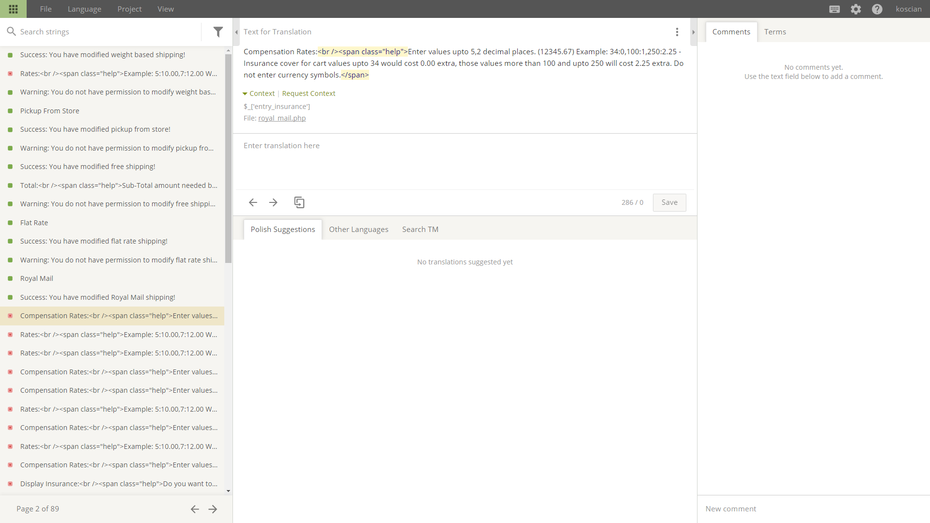Image resolution: width=930 pixels, height=523 pixels.
Task: Open the apps grid menu icon
Action: [x=13, y=9]
